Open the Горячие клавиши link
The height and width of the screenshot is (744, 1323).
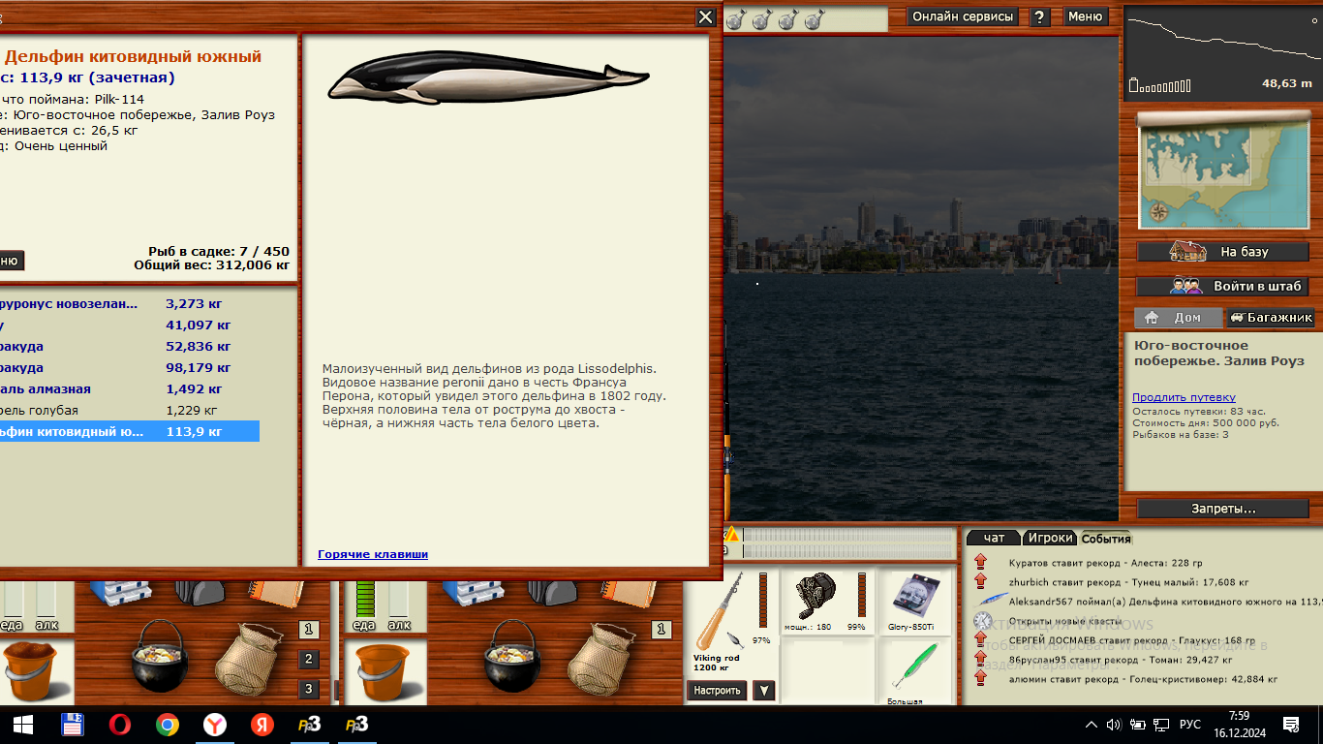click(373, 554)
